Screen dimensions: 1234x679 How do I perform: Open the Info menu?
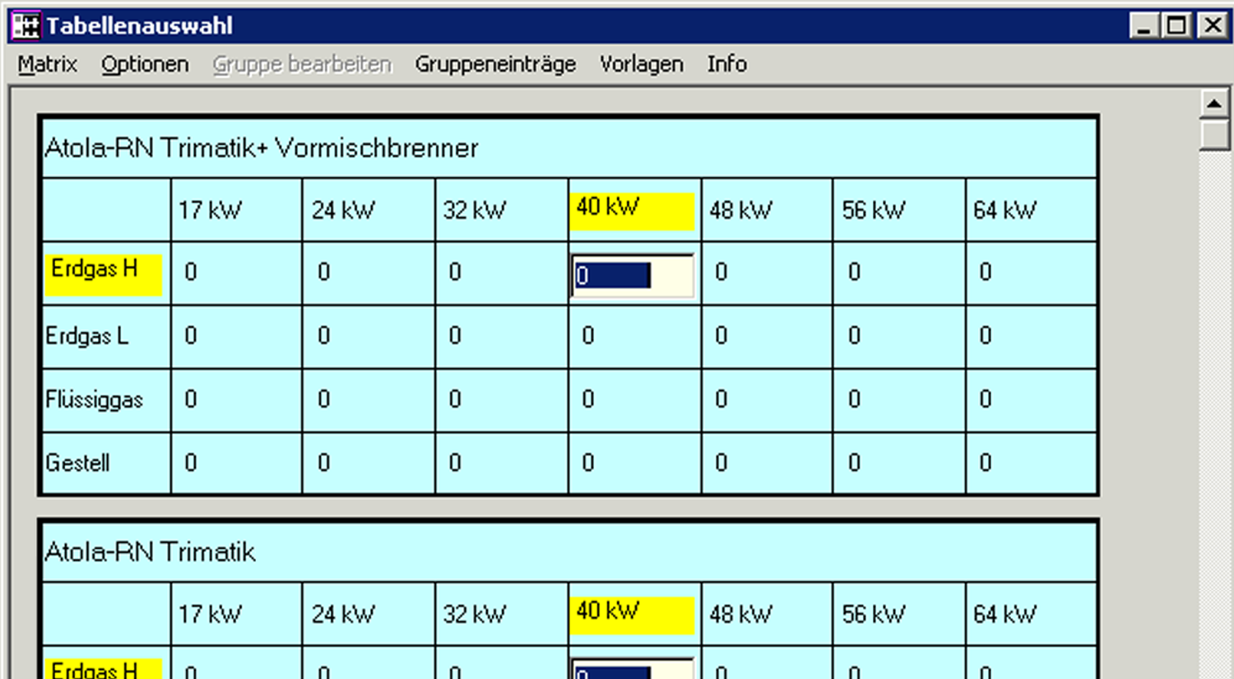pos(726,64)
